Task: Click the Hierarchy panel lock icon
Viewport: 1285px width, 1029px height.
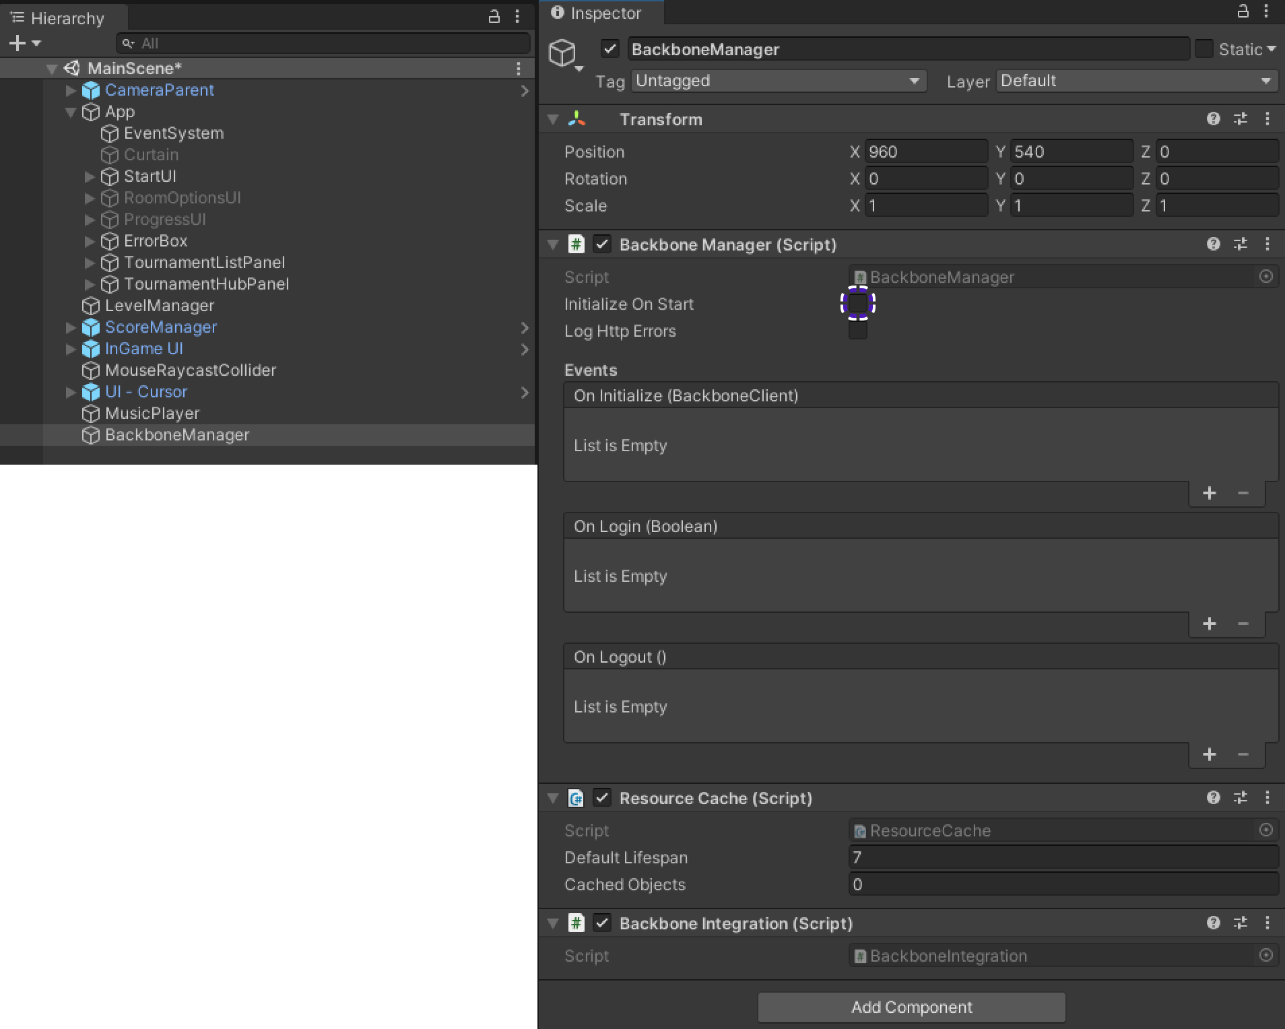Action: coord(494,17)
